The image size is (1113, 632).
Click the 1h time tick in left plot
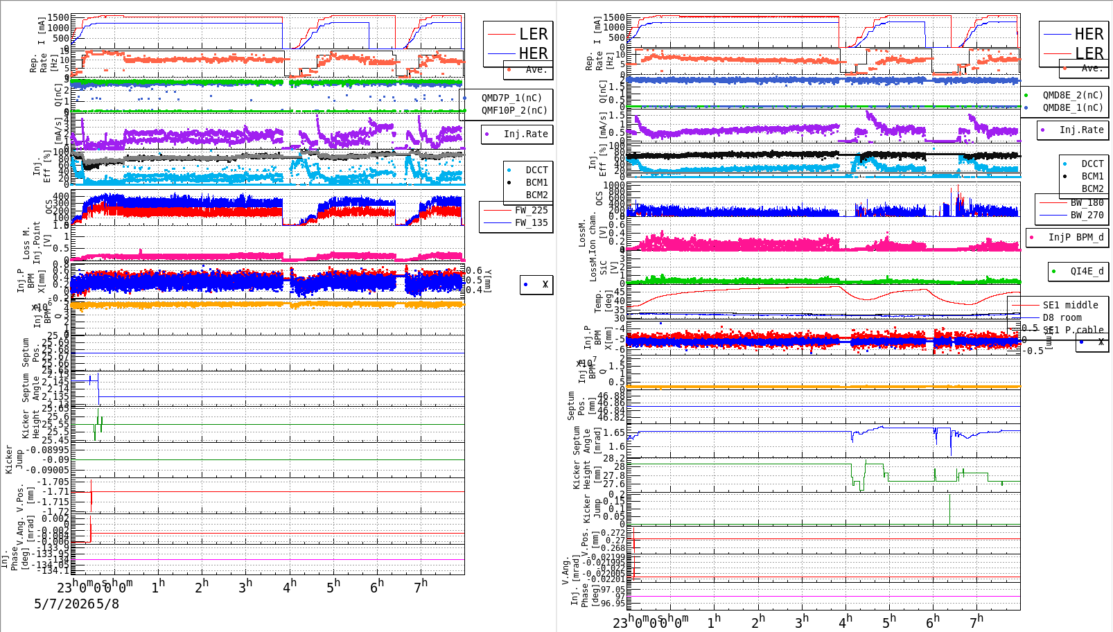pyautogui.click(x=158, y=586)
